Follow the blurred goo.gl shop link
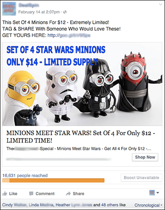This screenshot has width=165, height=210. 69,35
